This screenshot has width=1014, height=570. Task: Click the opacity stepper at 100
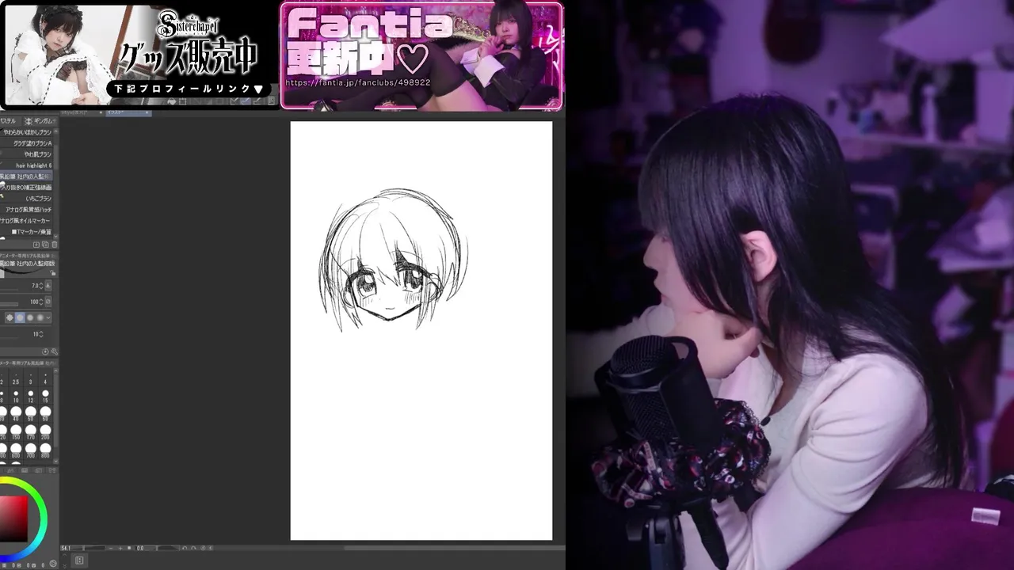[x=41, y=302]
